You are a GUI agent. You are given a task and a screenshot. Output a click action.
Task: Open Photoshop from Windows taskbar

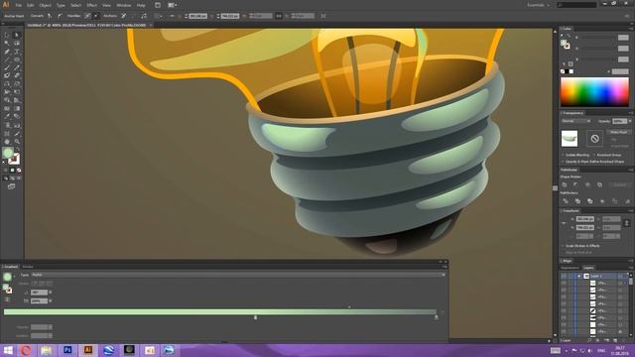click(x=67, y=350)
